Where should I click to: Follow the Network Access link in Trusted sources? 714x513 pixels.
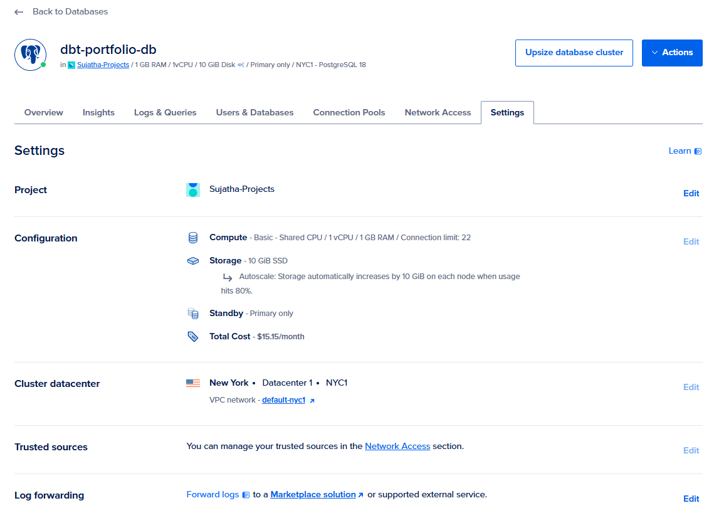point(397,447)
